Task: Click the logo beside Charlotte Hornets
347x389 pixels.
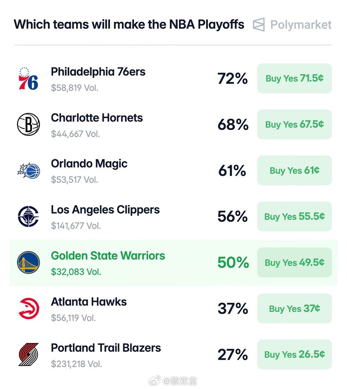Action: 28,124
